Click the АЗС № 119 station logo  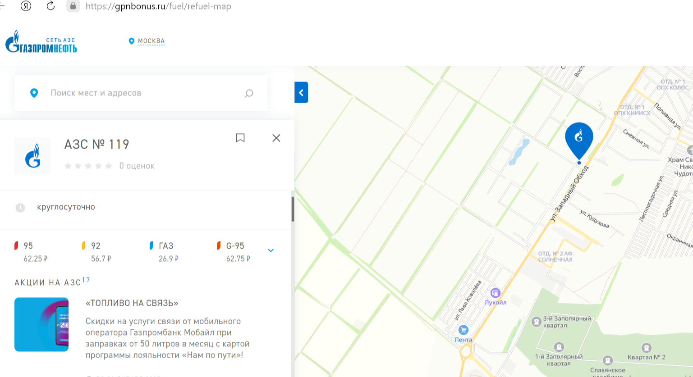coord(32,156)
